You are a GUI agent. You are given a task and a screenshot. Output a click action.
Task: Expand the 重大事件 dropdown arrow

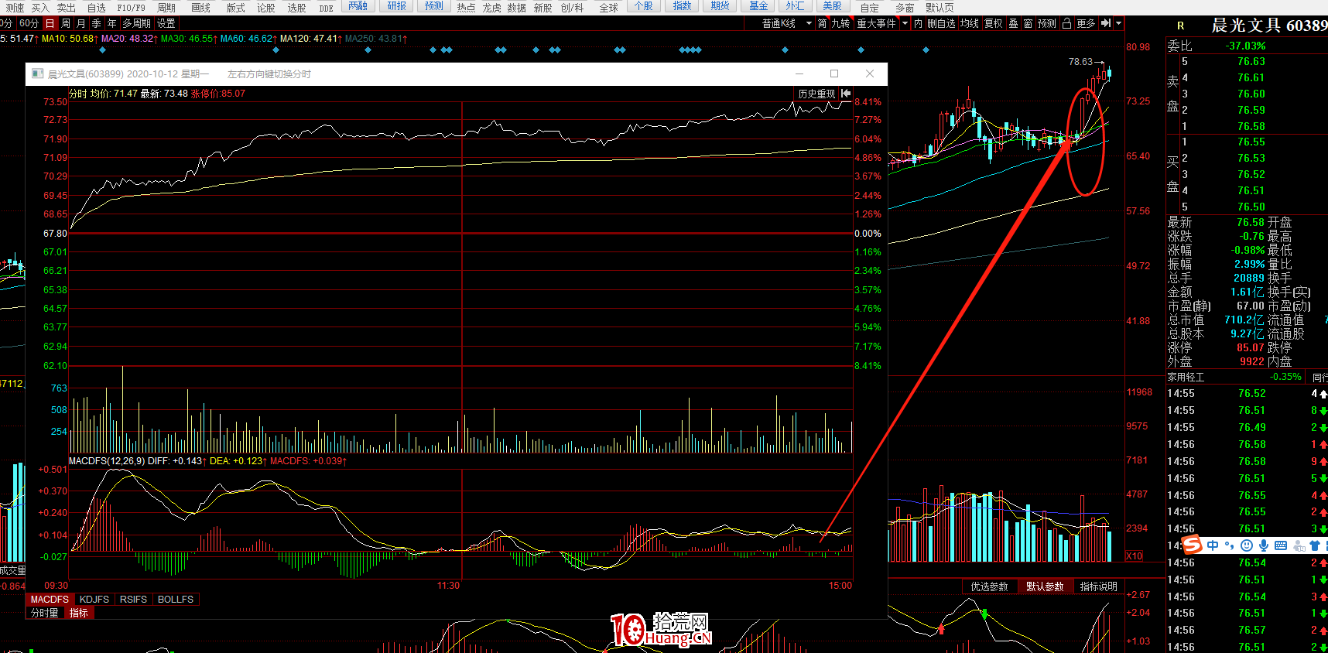(905, 23)
